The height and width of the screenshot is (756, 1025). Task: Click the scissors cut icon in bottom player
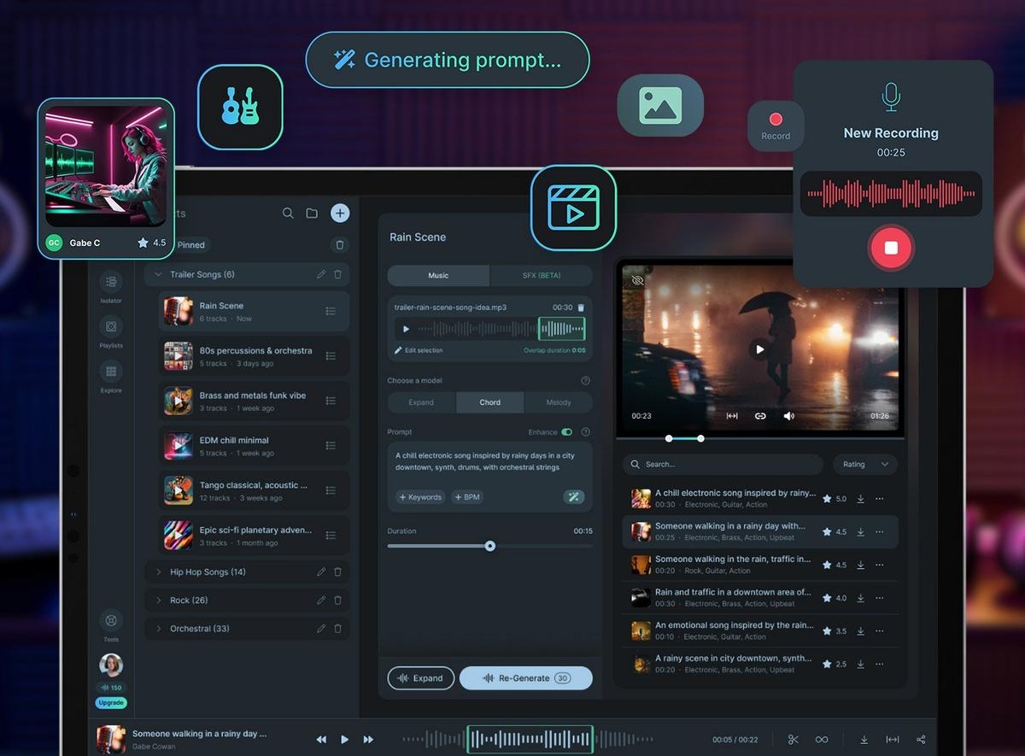click(x=793, y=740)
